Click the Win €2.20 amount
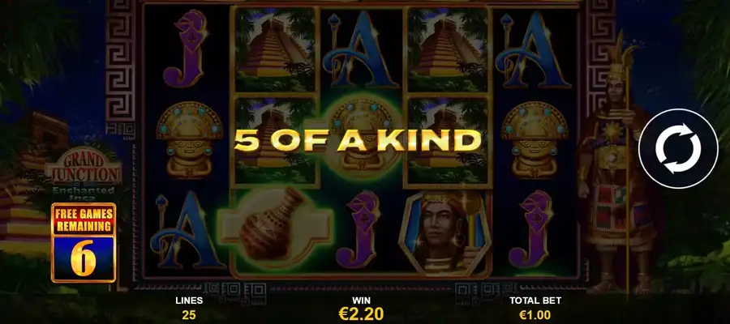730x324 pixels. pyautogui.click(x=361, y=309)
